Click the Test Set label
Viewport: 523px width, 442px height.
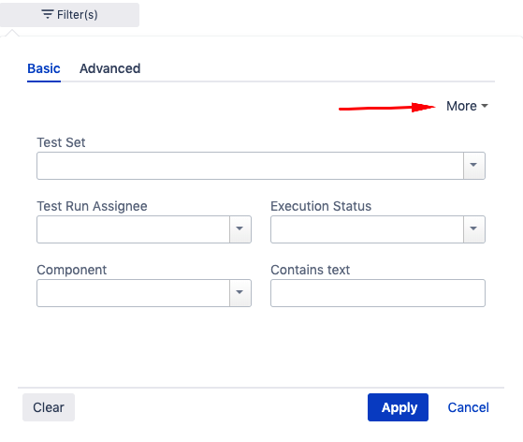point(61,142)
